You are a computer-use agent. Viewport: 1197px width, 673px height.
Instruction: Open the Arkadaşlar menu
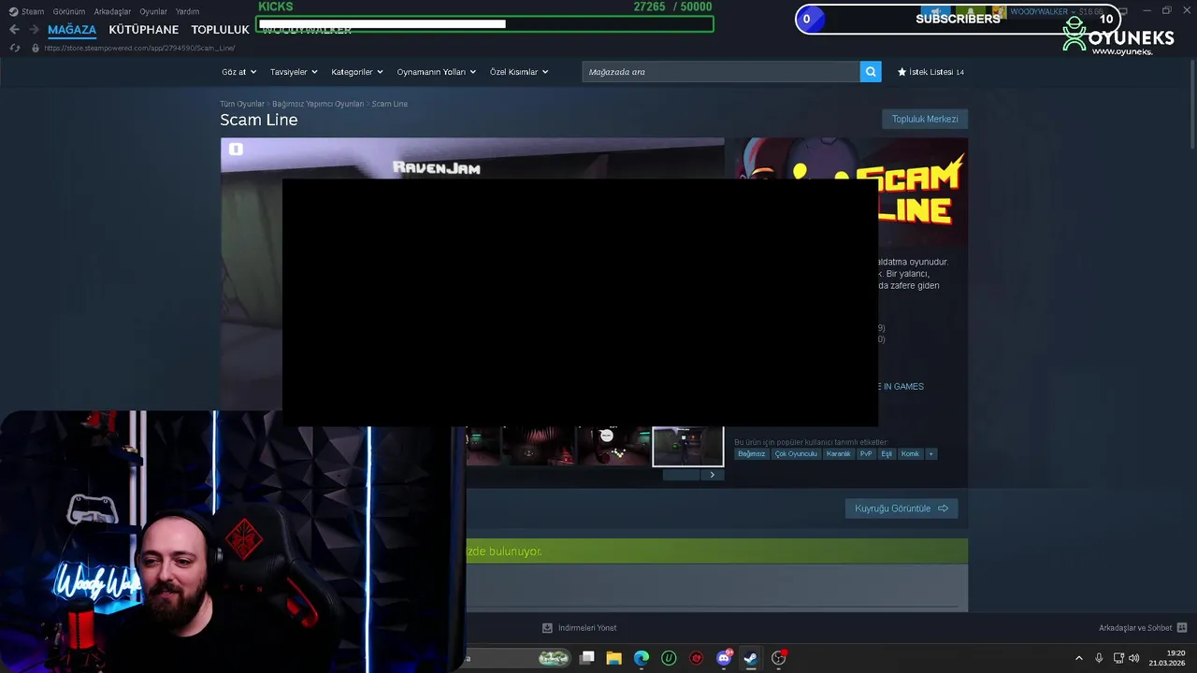point(112,11)
